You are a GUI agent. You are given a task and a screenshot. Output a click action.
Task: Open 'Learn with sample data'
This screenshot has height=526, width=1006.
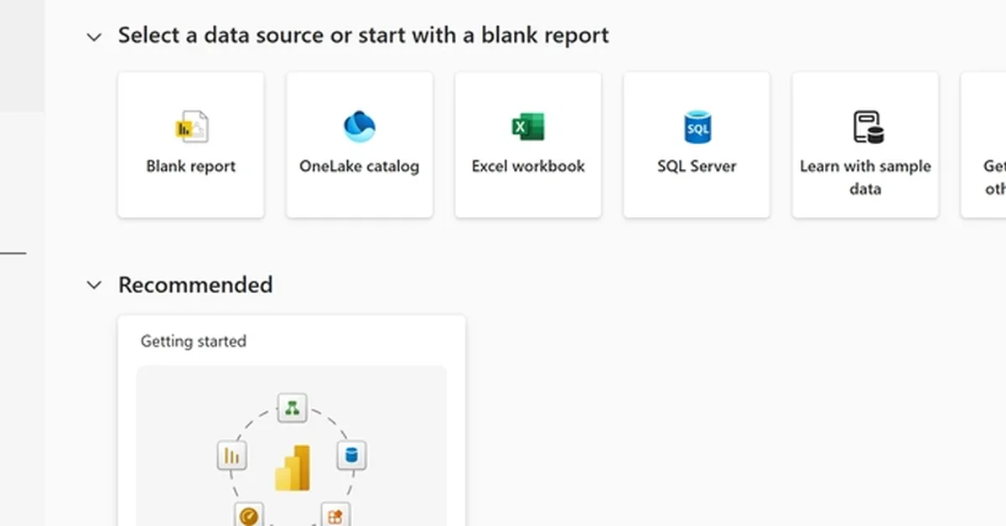tap(864, 144)
